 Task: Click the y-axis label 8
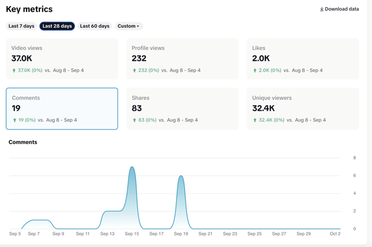(x=354, y=158)
